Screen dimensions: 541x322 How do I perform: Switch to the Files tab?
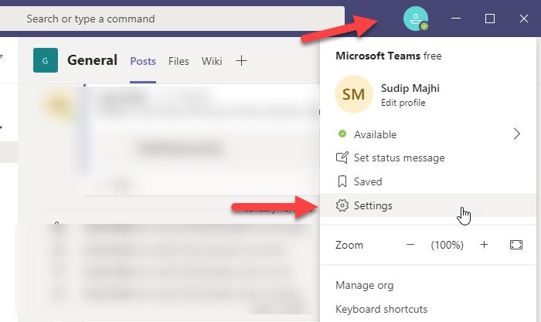179,61
